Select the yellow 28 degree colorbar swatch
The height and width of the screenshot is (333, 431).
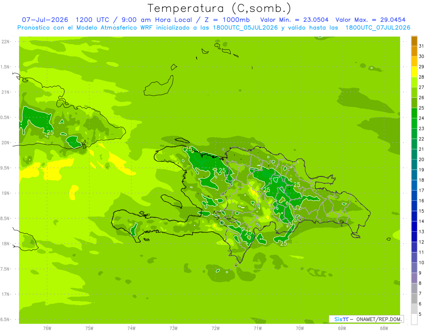pos(414,72)
